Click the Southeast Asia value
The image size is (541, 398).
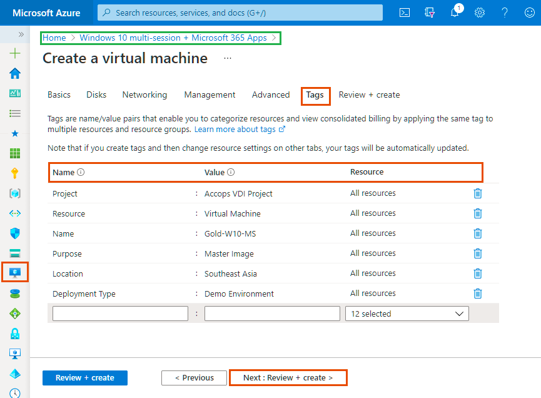pyautogui.click(x=231, y=273)
